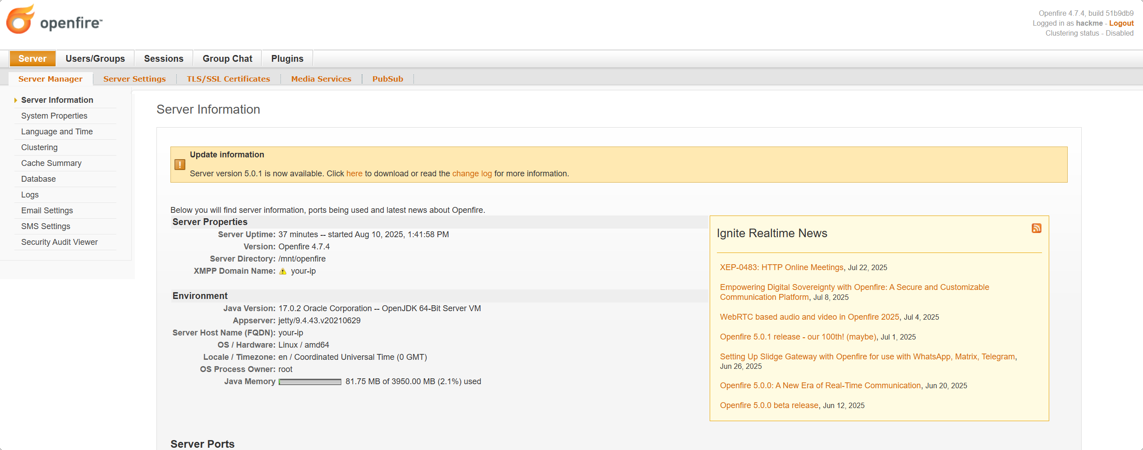
Task: Read the XEP-0483 HTTP Online Meetings article
Action: point(781,267)
